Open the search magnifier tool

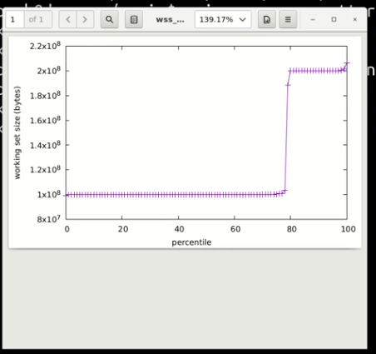click(x=109, y=19)
